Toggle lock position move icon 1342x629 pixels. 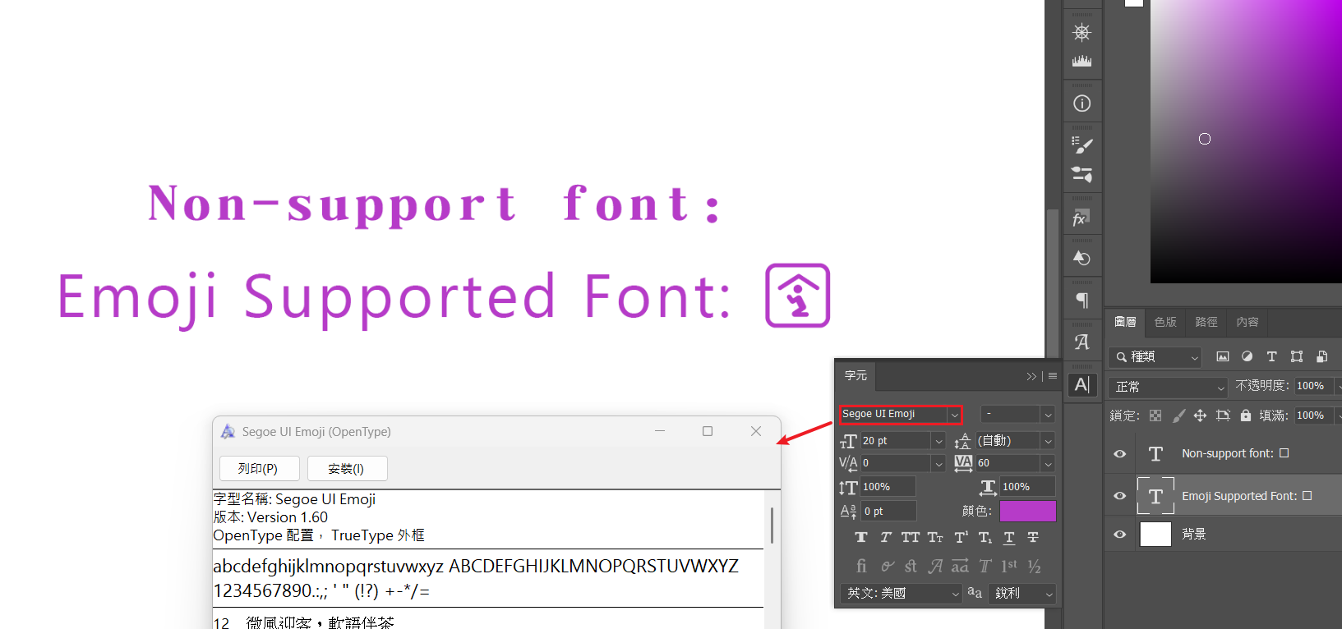[1200, 416]
